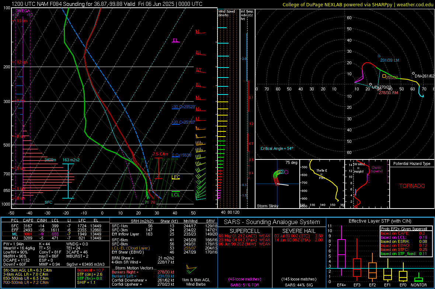
Task: Click the 'Supercell = 10.7' composite value
Action: [x=90, y=270]
